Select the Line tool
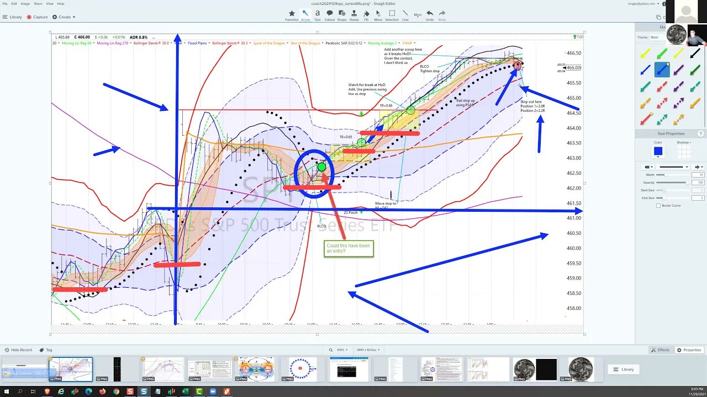Image resolution: width=707 pixels, height=397 pixels. (x=405, y=15)
